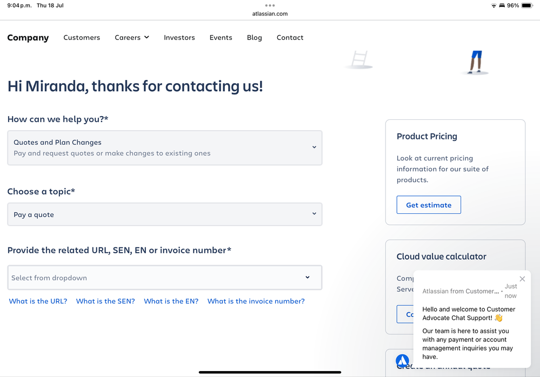Go to Events page
The image size is (540, 377).
[x=221, y=37]
